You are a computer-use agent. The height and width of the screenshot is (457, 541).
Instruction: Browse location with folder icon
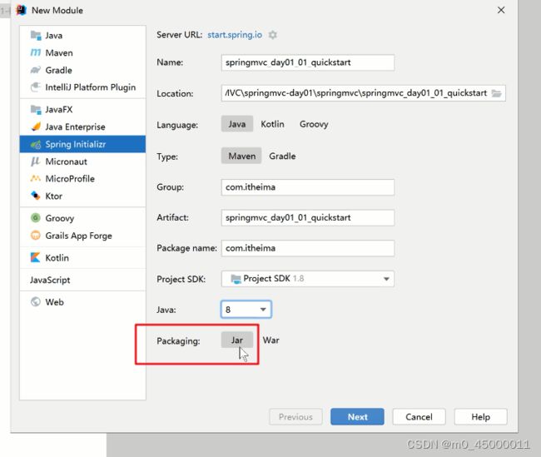[x=496, y=93]
